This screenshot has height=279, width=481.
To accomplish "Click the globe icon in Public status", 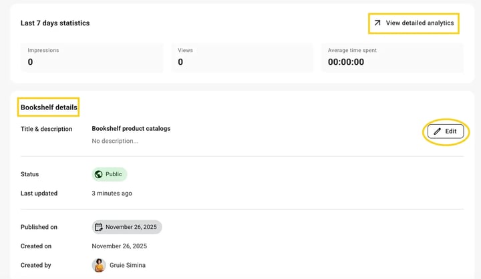I will point(98,174).
